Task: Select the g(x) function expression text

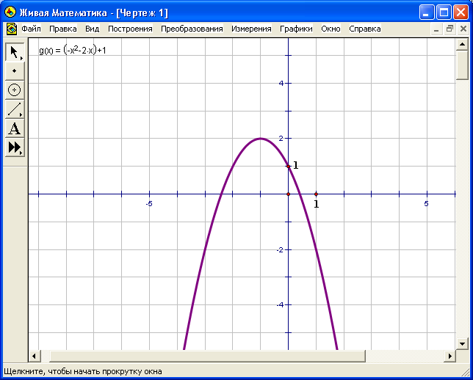Action: (73, 50)
